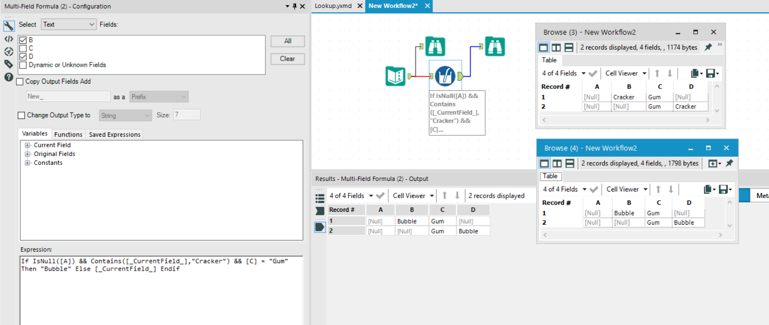769x325 pixels.
Task: Open the configuration wrench icon
Action: click(8, 26)
